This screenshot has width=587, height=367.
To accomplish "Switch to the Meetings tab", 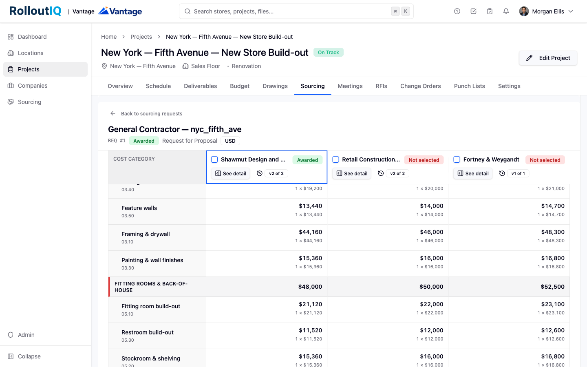I will (x=350, y=86).
